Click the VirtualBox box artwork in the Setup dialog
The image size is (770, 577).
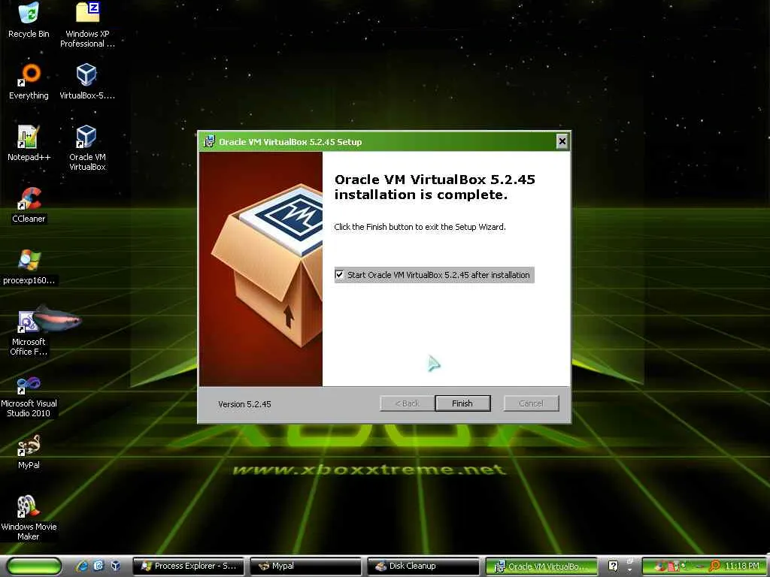[x=261, y=269]
